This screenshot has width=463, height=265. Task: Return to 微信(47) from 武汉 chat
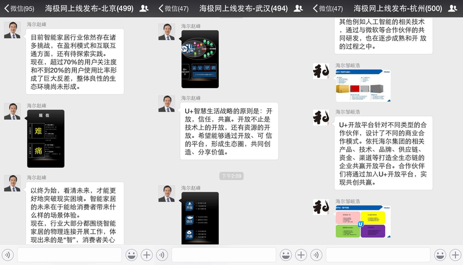[174, 9]
